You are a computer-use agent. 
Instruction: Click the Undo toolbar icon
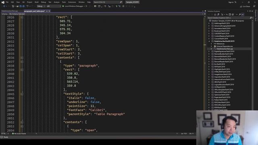pos(27,6)
